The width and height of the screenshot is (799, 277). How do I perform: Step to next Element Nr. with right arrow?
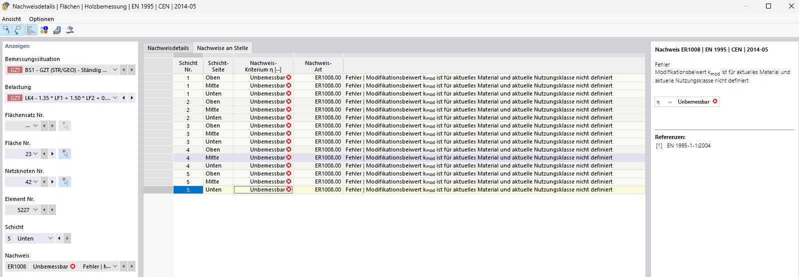pos(52,210)
